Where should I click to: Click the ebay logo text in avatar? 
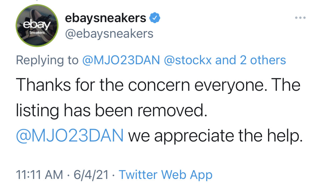(x=37, y=25)
